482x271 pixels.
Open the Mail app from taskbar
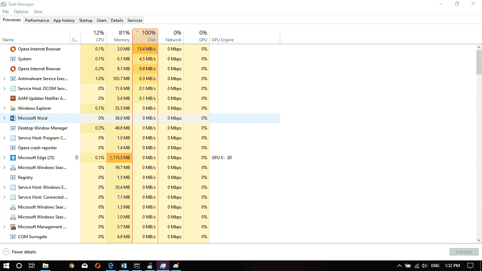(85, 266)
